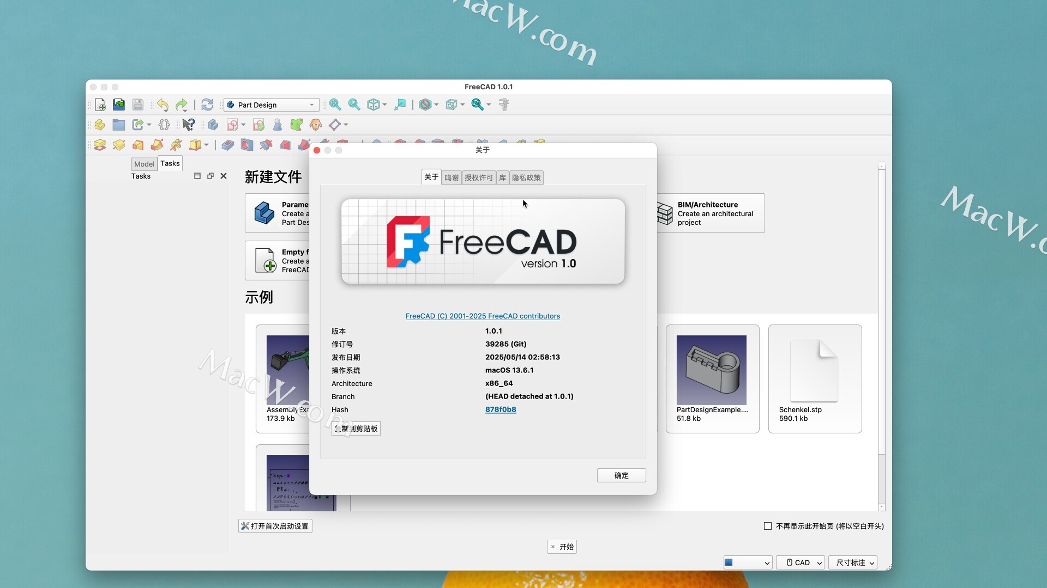The image size is (1047, 588).
Task: Click the Hole tool icon
Action: point(247,145)
